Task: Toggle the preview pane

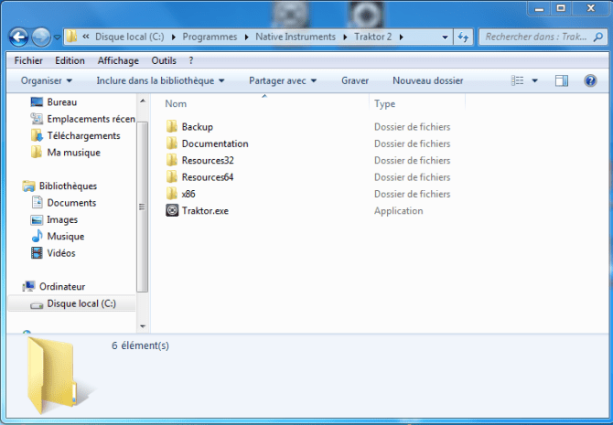Action: pos(562,80)
